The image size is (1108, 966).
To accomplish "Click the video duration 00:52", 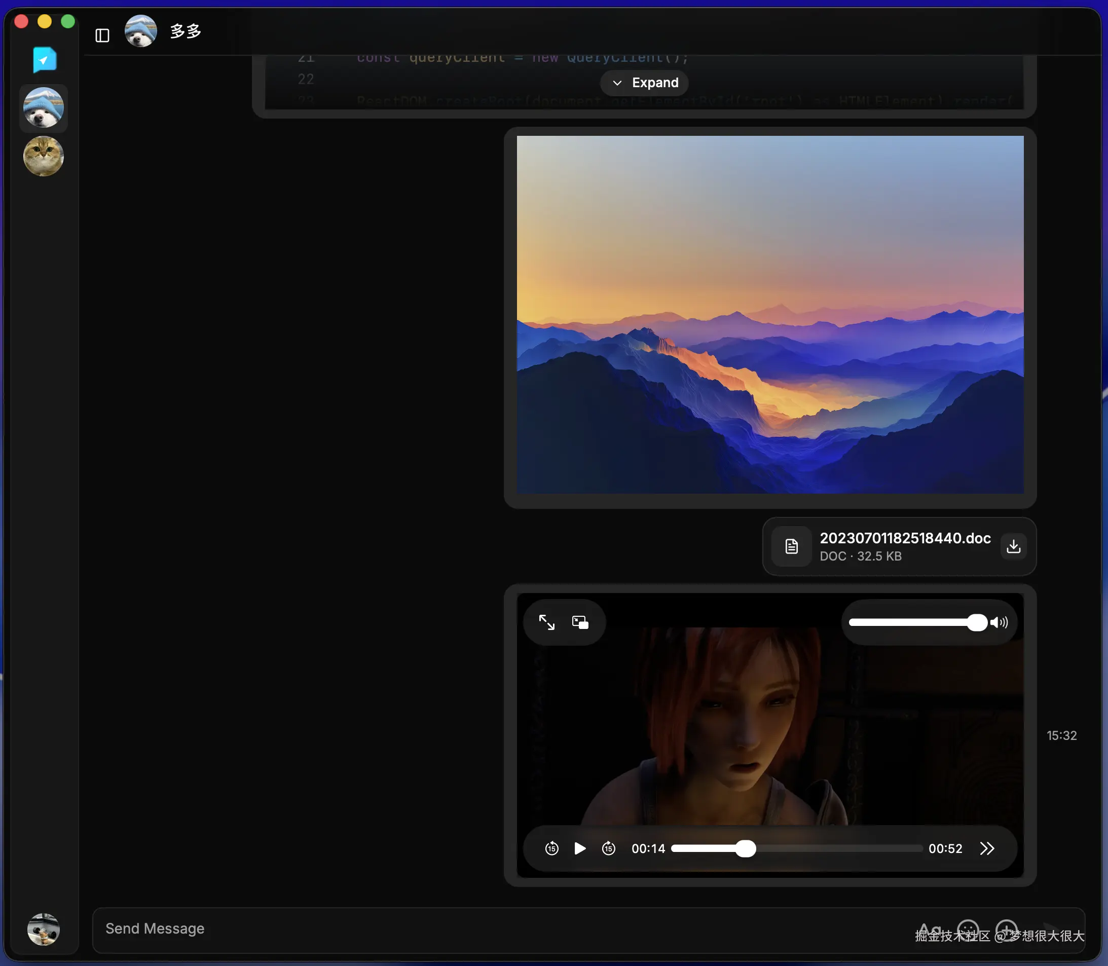I will point(945,848).
